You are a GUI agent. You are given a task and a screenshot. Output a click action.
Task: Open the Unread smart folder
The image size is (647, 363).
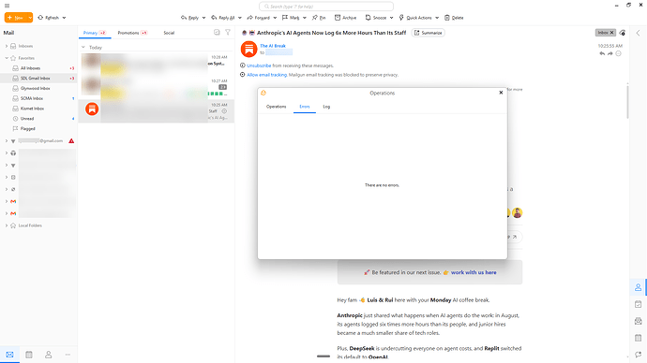[x=27, y=119]
